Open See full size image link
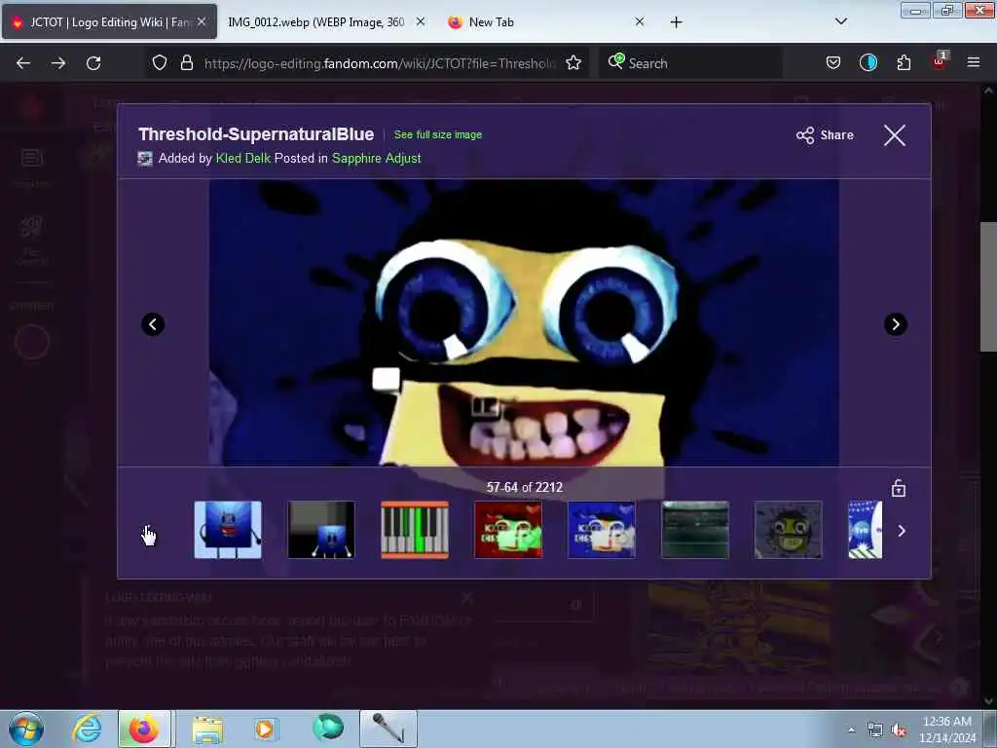The image size is (997, 748). tap(437, 134)
